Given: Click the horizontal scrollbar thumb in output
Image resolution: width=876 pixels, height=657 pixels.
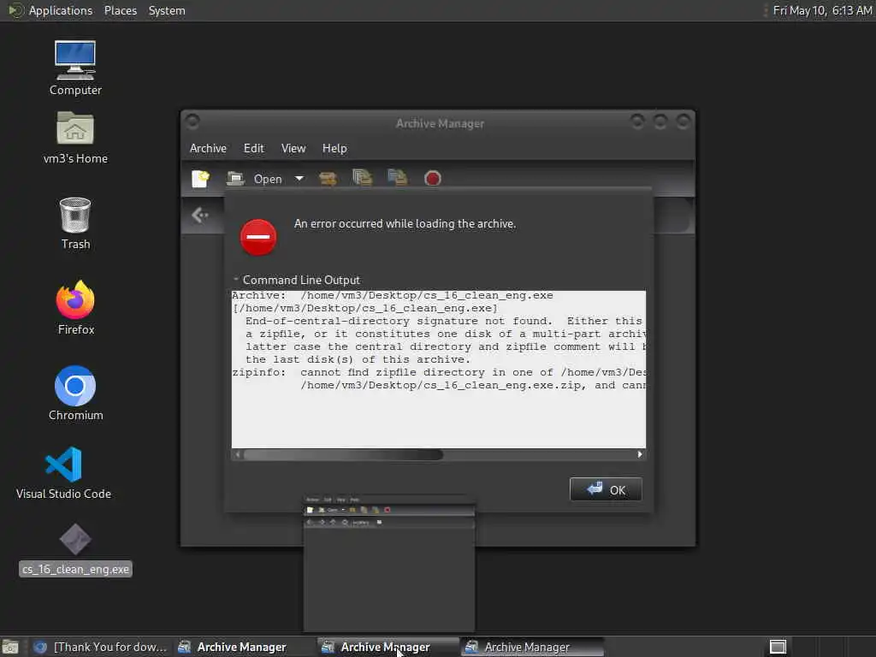Looking at the screenshot, I should tap(343, 455).
